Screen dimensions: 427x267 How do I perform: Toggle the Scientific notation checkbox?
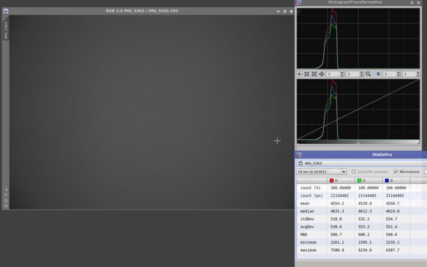click(x=354, y=172)
